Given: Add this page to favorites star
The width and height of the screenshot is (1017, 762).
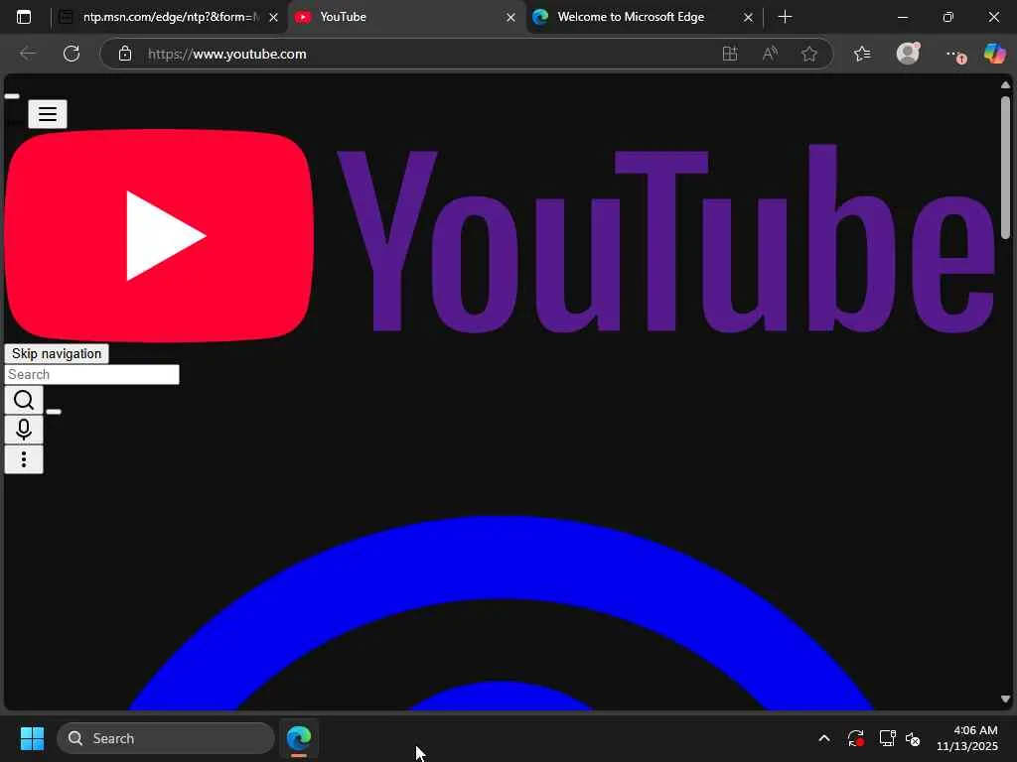Looking at the screenshot, I should click(808, 54).
